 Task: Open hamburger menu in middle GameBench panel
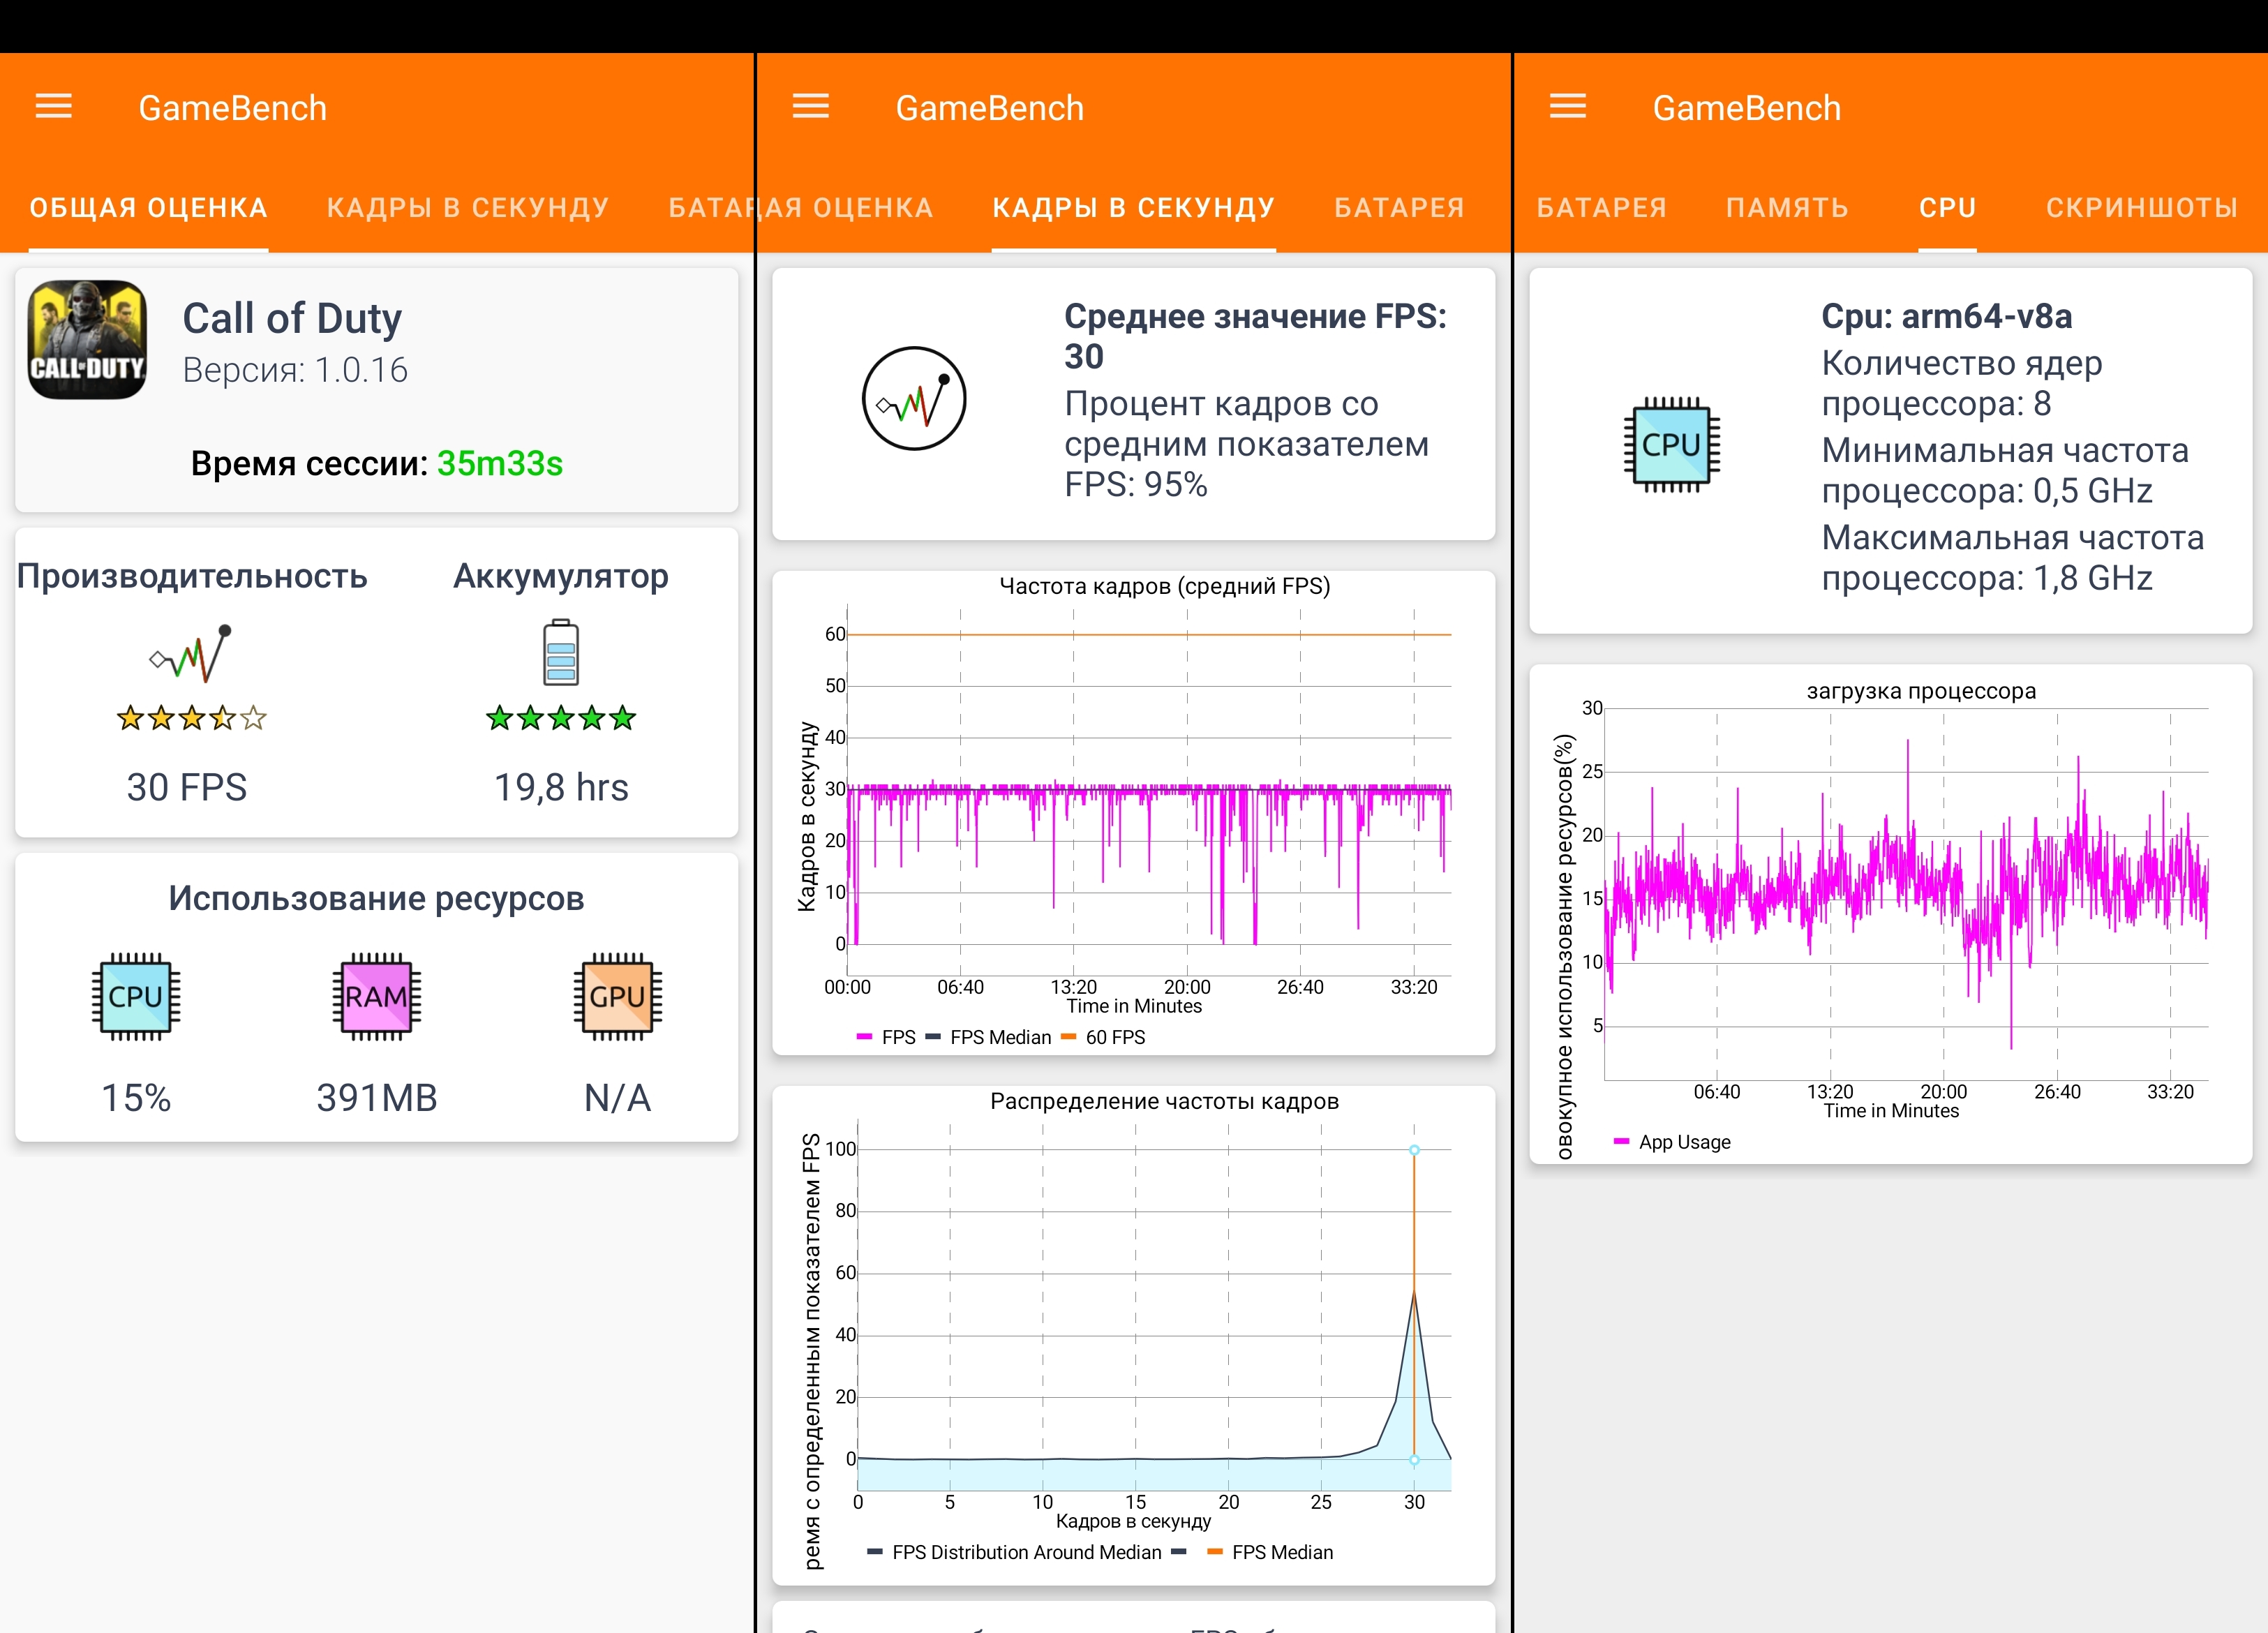click(810, 106)
